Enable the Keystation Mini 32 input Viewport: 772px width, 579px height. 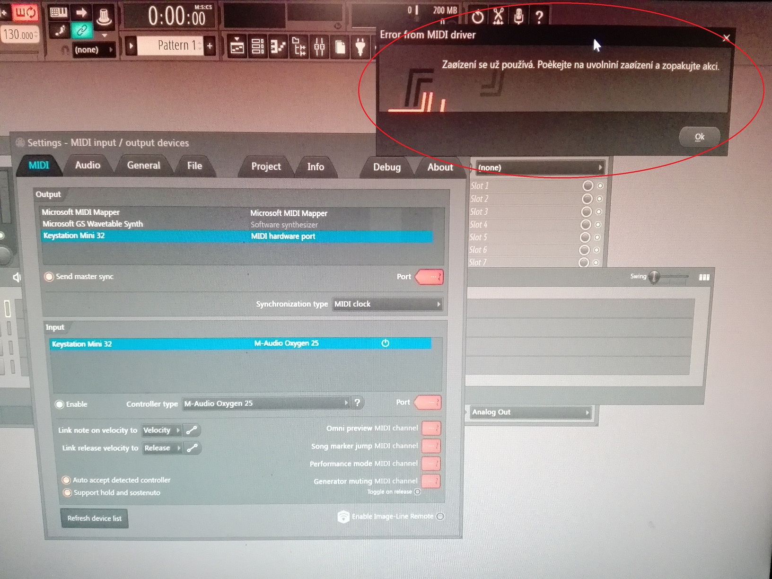pos(60,404)
